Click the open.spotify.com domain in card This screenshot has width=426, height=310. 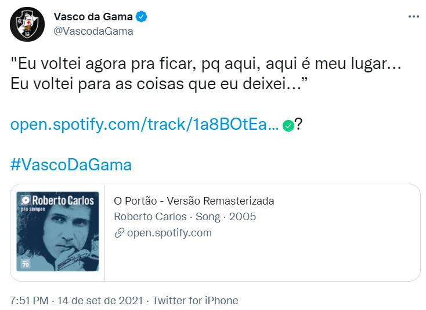[168, 233]
